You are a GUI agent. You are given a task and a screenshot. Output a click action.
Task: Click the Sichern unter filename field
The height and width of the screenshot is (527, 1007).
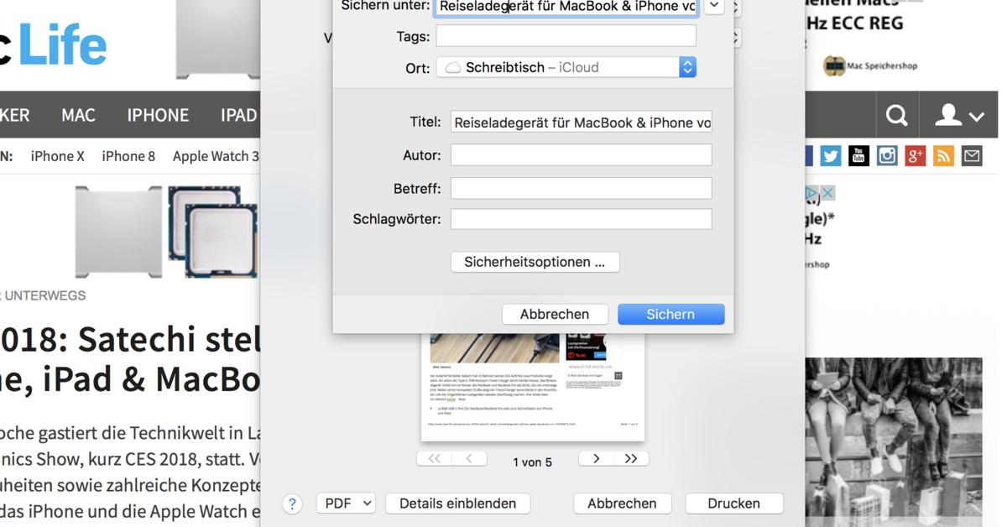coord(566,7)
